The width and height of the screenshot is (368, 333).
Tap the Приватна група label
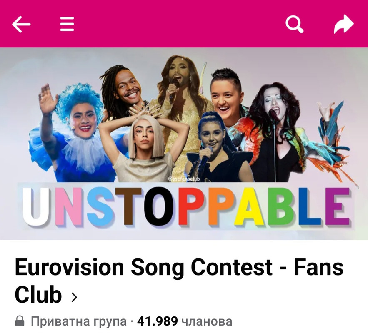click(79, 321)
